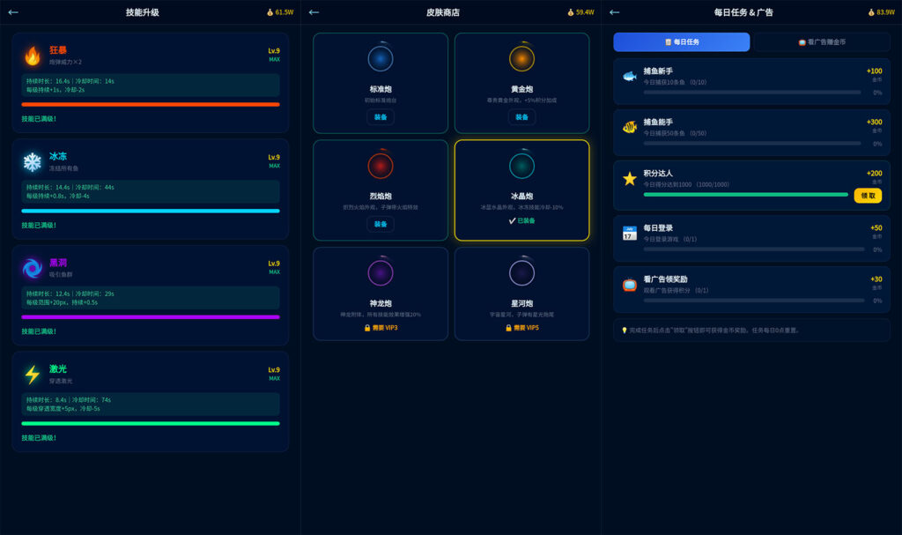This screenshot has width=902, height=535.
Task: Click the green 激光 level progress bar
Action: [151, 423]
